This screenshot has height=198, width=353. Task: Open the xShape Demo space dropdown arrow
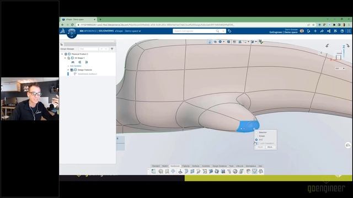[x=140, y=31]
